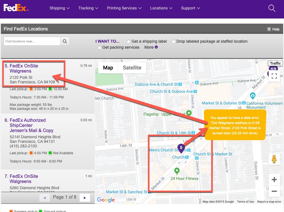This screenshot has height=212, width=284.
Task: Toggle Traffic layer on map
Action: 275,63
